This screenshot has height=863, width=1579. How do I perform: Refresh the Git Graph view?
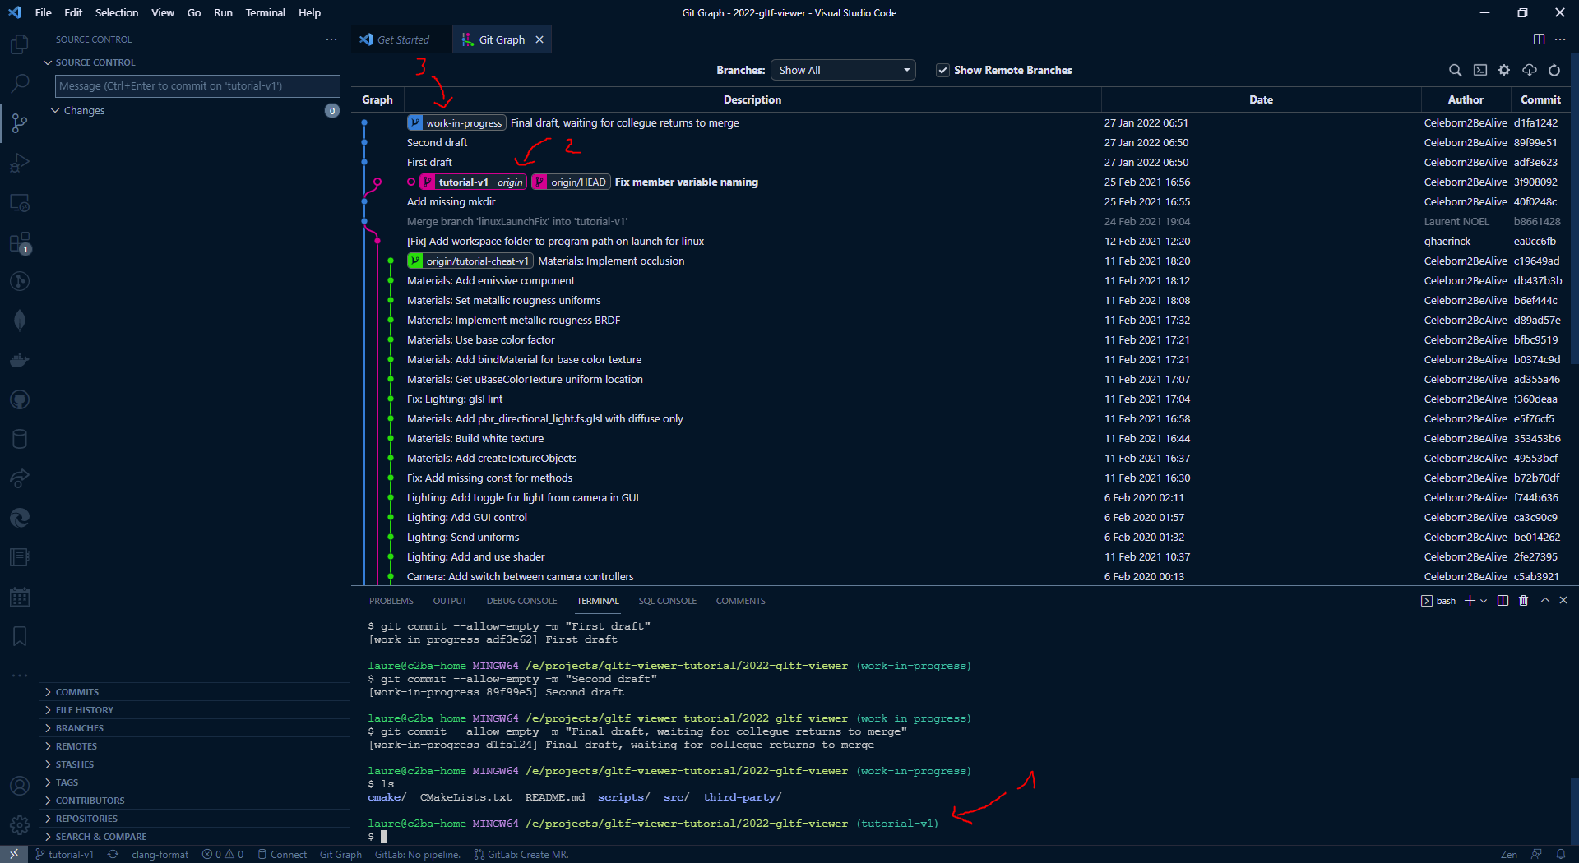coord(1554,71)
